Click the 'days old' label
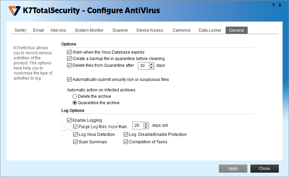This screenshot has height=177, width=289. pos(160,125)
